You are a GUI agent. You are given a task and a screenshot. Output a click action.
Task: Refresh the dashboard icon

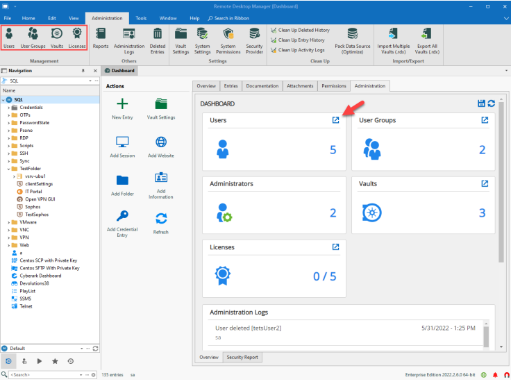point(491,103)
